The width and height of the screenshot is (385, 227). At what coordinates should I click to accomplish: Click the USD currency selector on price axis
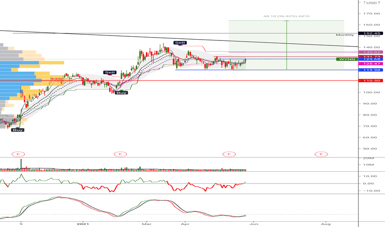(372, 3)
